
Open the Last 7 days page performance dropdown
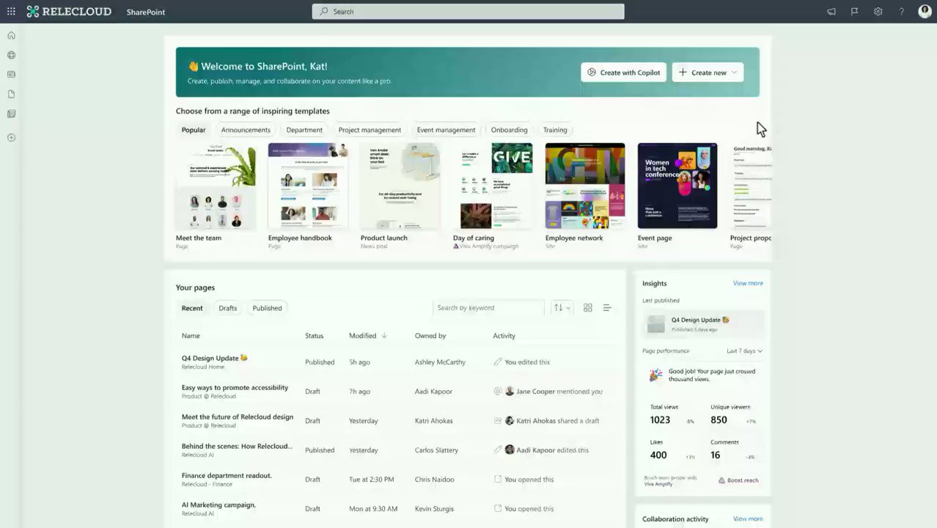click(743, 351)
